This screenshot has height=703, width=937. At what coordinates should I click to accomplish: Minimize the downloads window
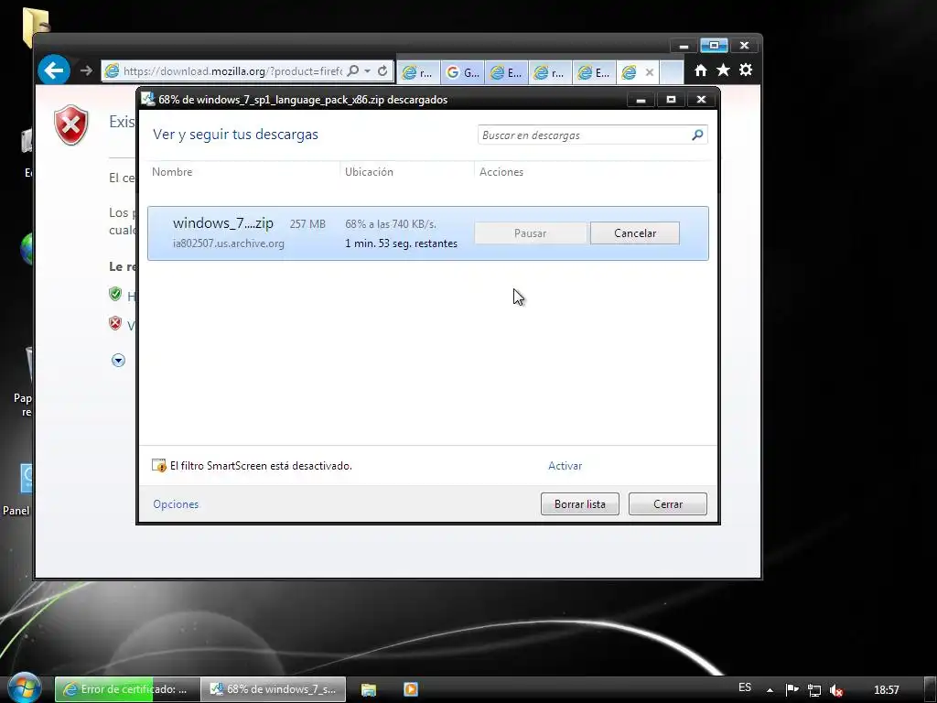point(641,99)
